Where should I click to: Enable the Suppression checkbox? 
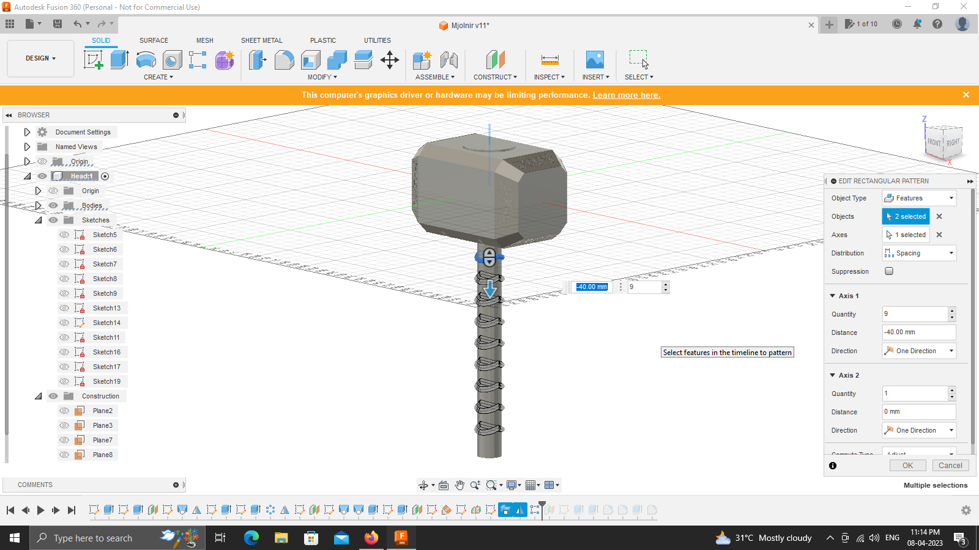pyautogui.click(x=889, y=271)
